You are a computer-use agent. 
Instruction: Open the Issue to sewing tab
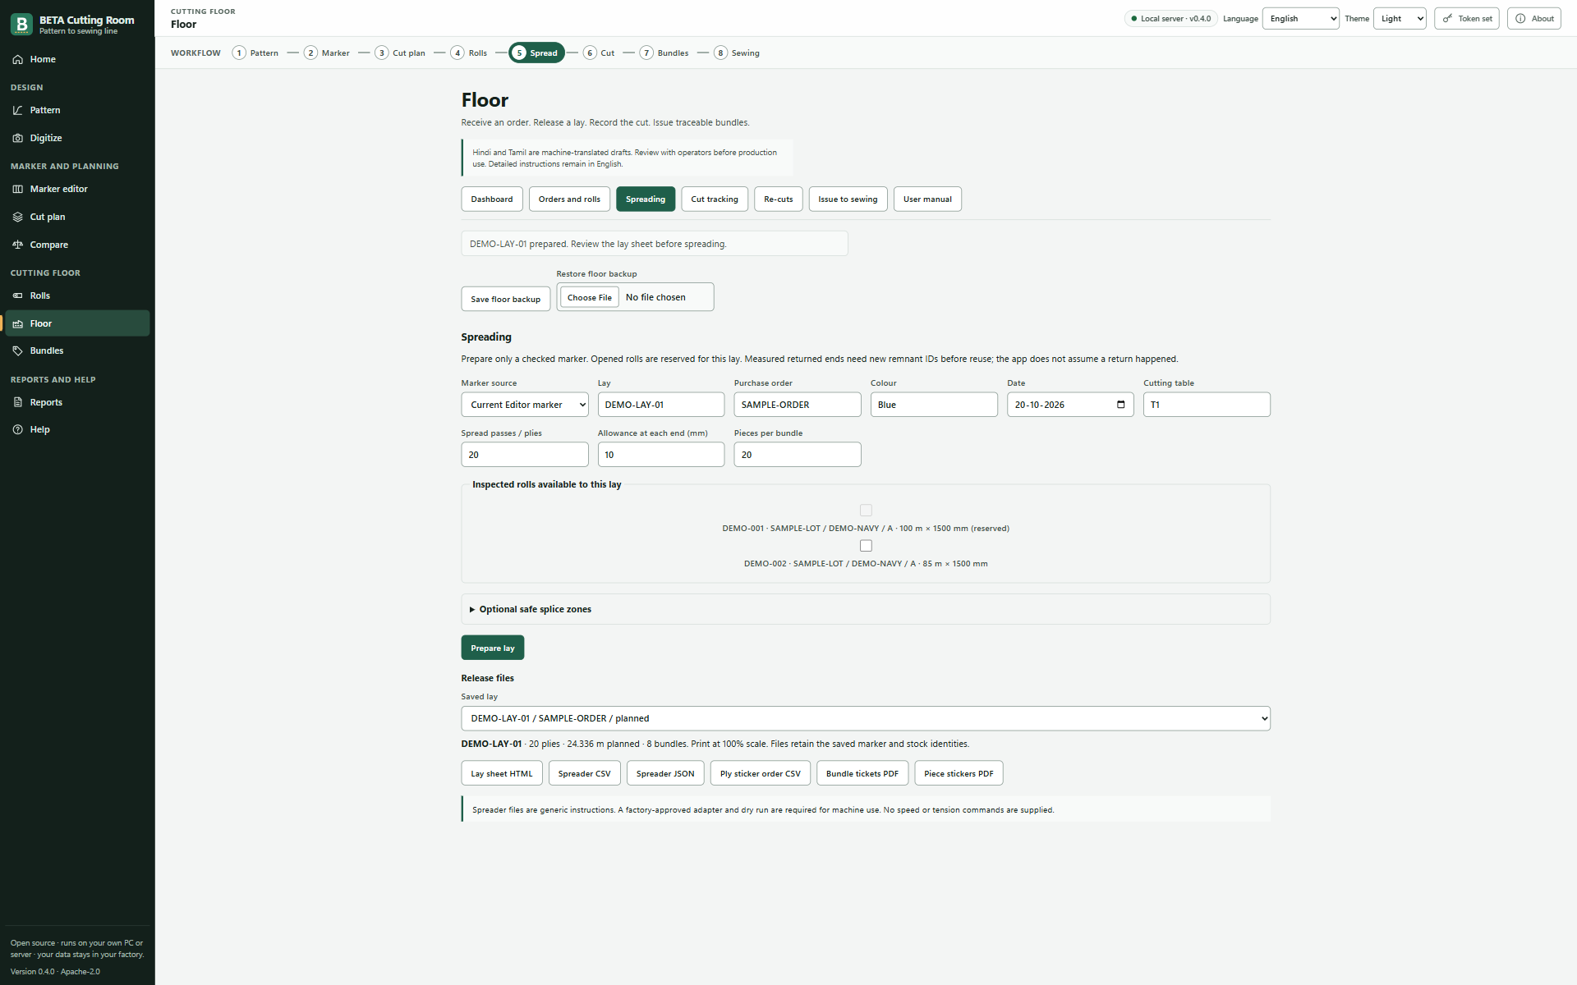(848, 199)
